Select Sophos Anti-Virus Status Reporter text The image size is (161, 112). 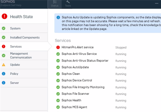click(85, 61)
